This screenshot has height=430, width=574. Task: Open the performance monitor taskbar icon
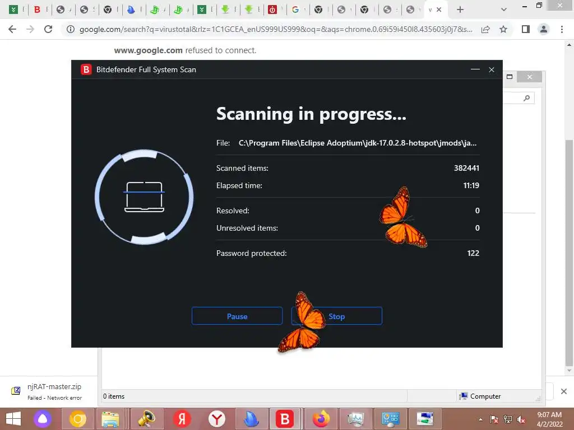tap(355, 419)
